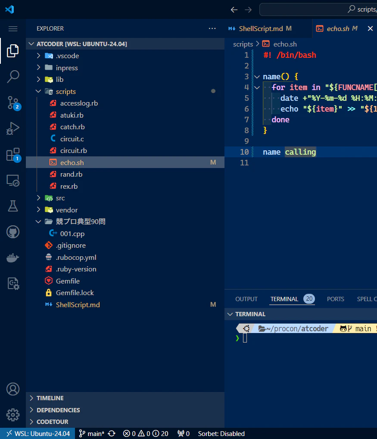Click the ports forwarded status icon
Image resolution: width=377 pixels, height=439 pixels.
tap(184, 434)
